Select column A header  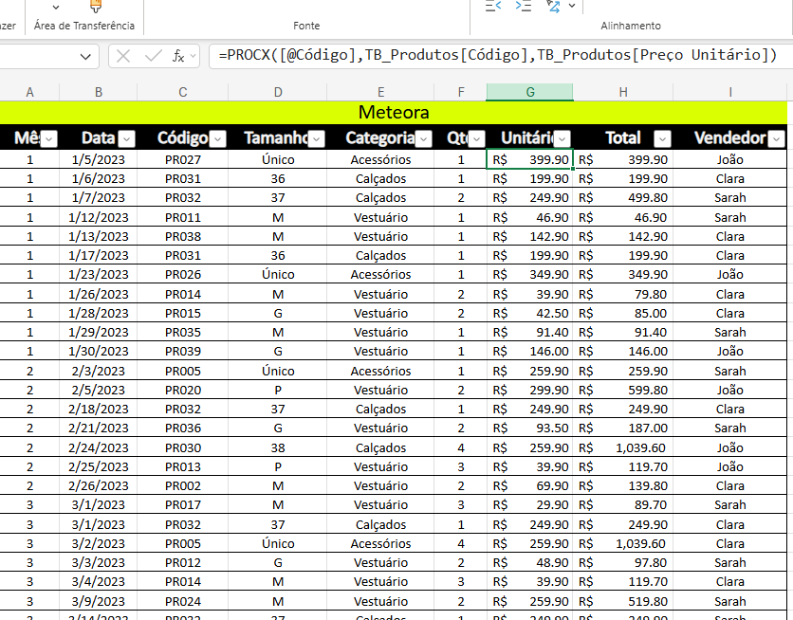click(29, 93)
